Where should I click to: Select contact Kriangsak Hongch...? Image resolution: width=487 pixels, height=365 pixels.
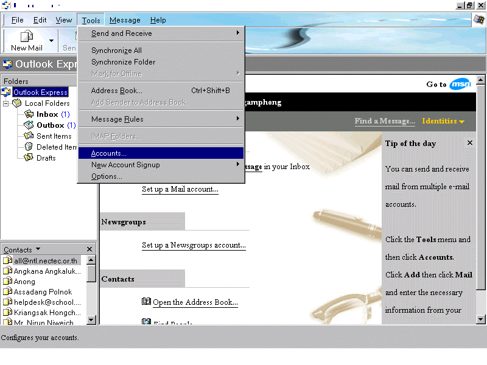point(47,312)
